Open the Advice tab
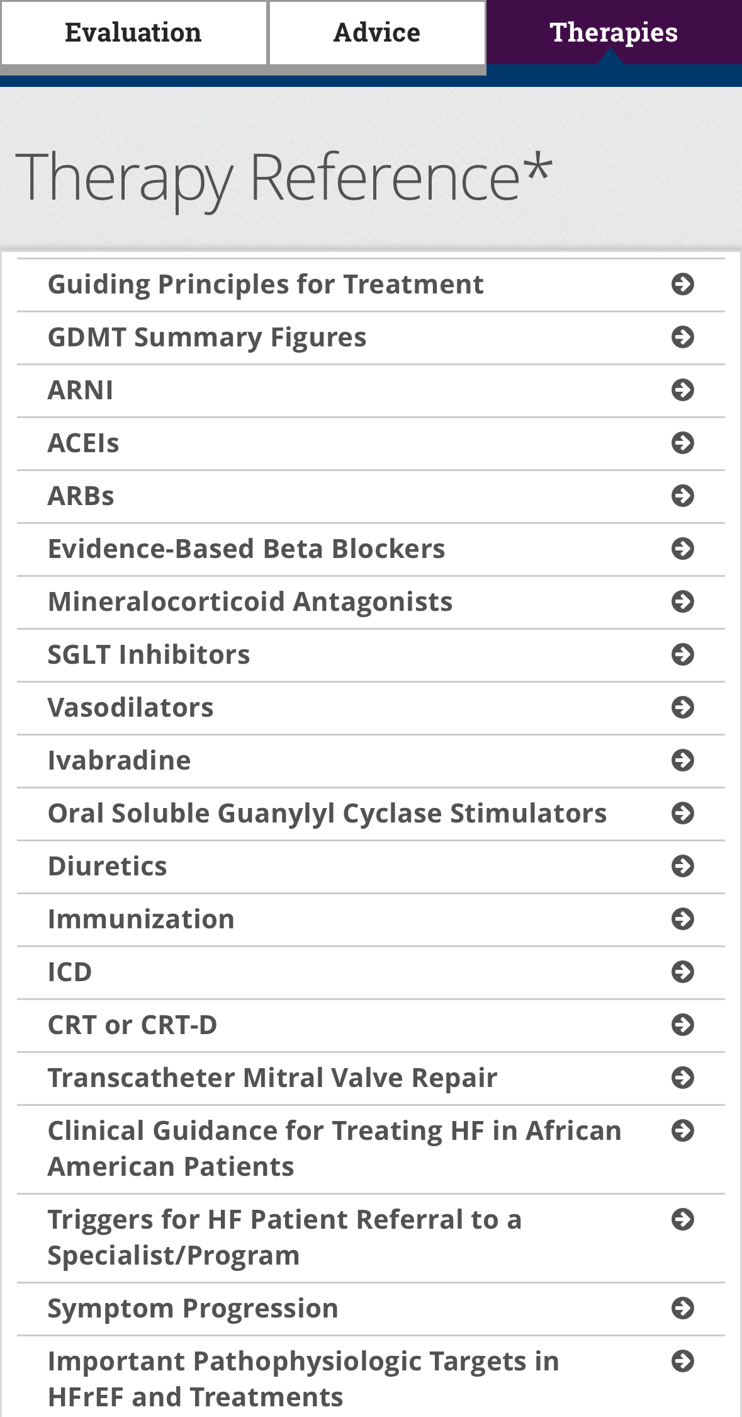 point(376,33)
